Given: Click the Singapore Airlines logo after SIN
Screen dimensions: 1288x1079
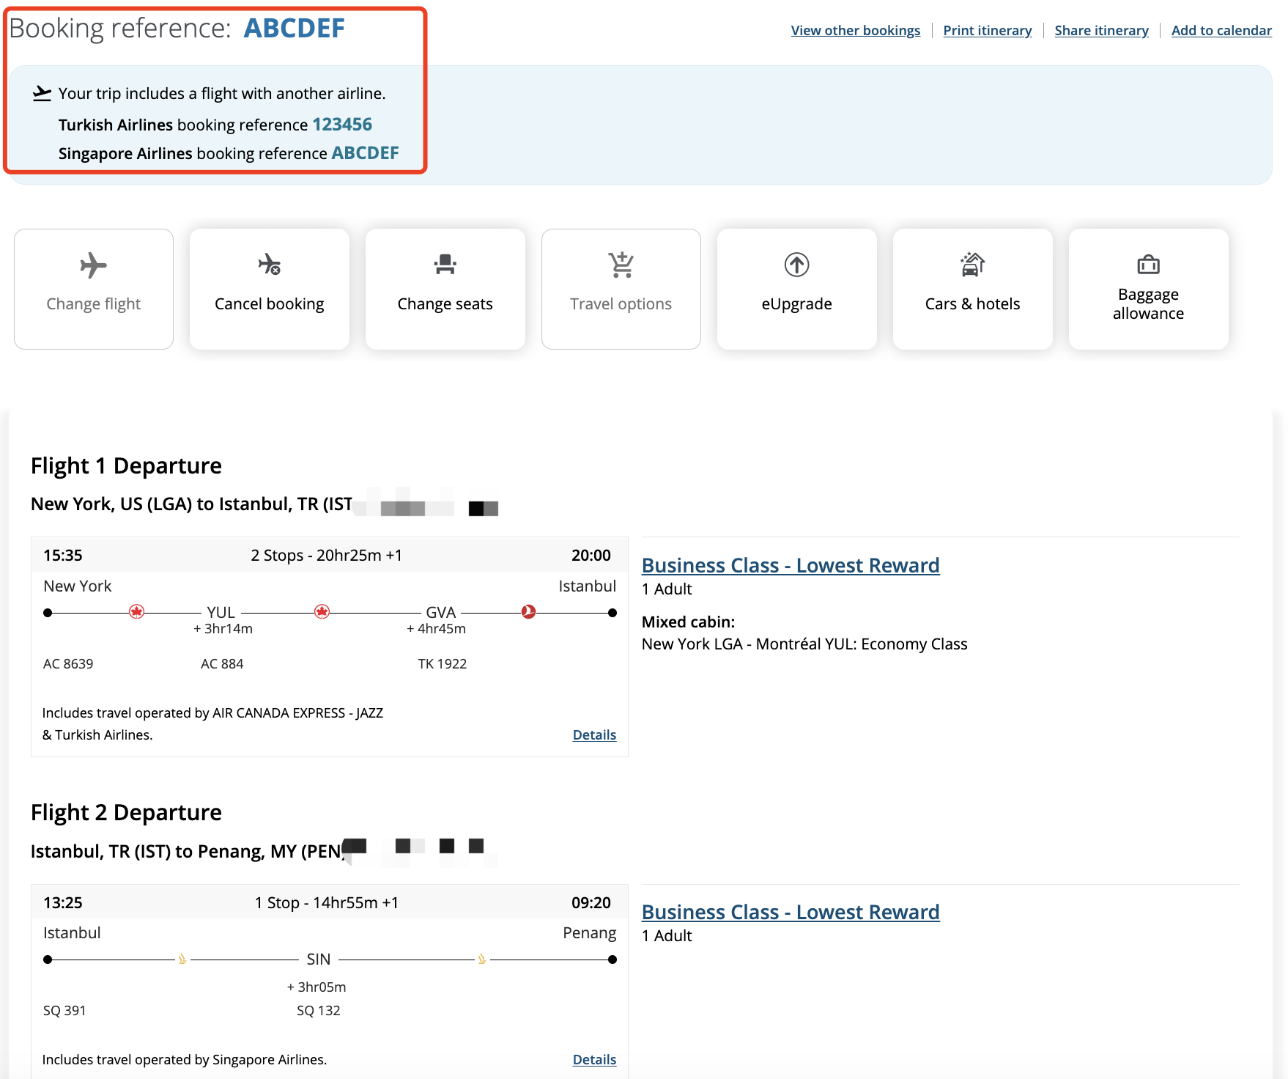Looking at the screenshot, I should [481, 959].
